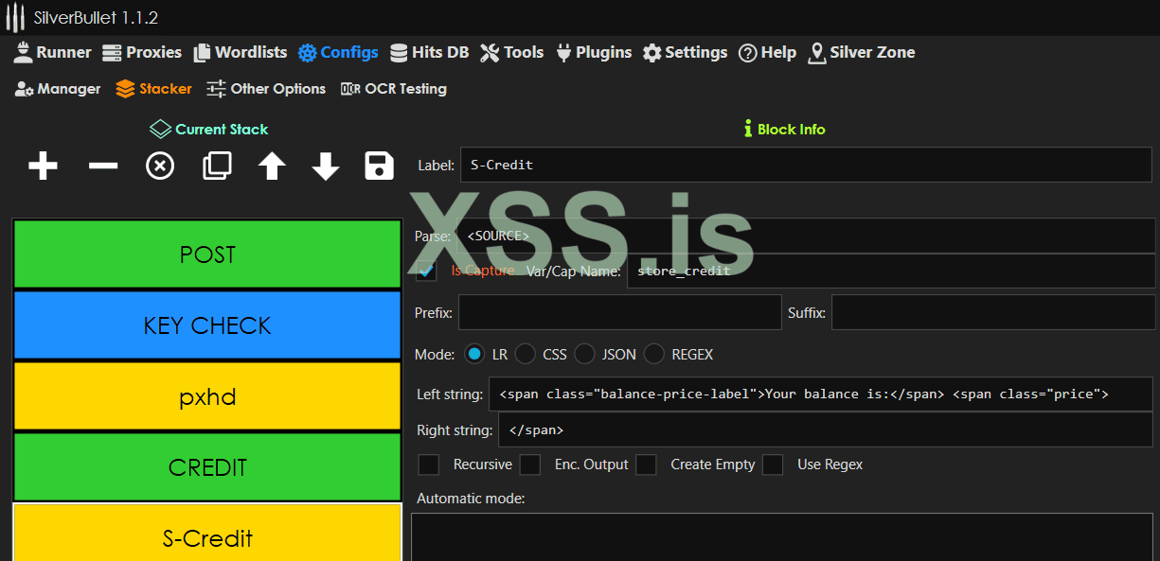The image size is (1160, 561).
Task: Clone the selected block with copy icon
Action: click(217, 167)
